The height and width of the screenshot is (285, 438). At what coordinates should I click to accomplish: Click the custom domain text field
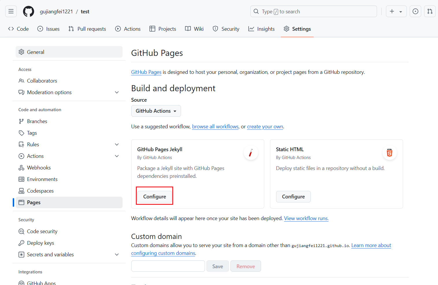click(168, 266)
